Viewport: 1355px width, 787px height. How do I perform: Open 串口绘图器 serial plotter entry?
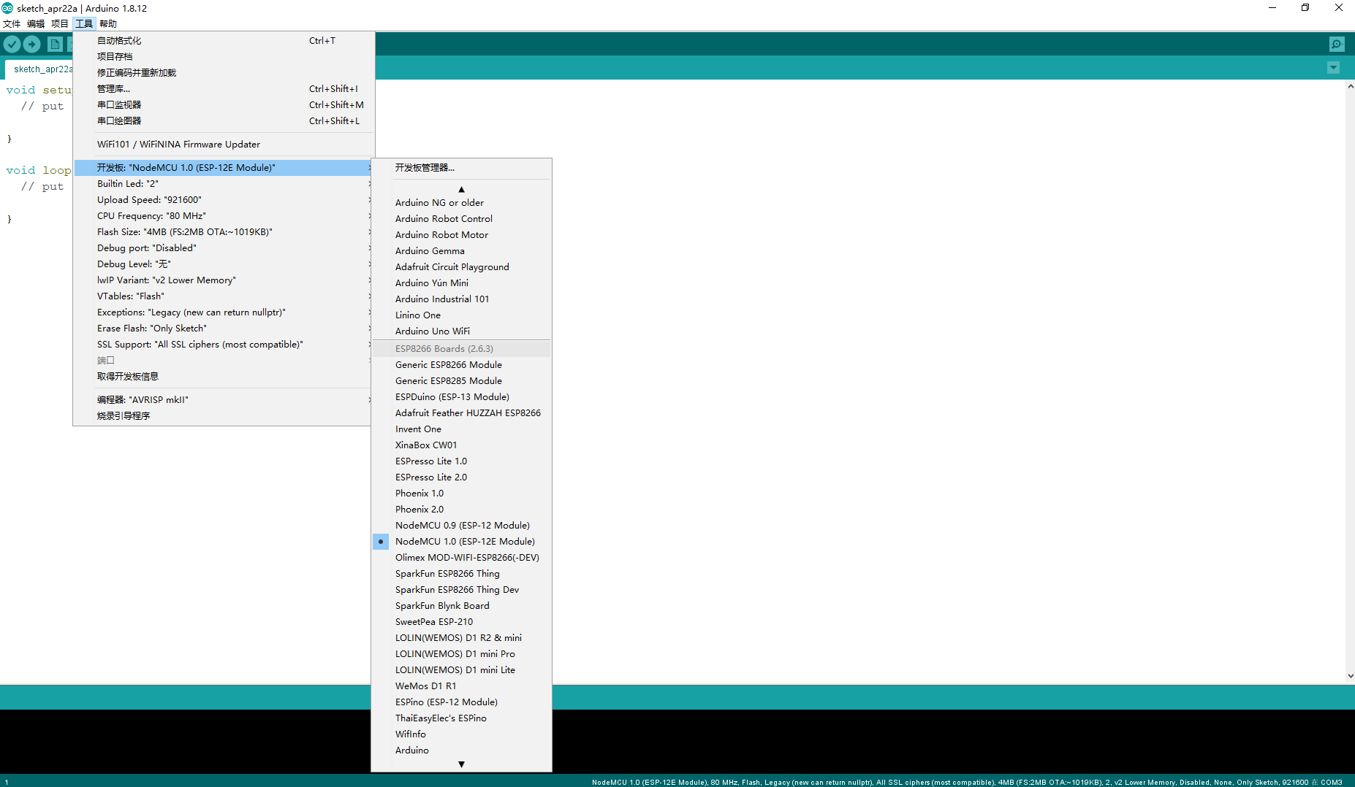click(x=224, y=121)
